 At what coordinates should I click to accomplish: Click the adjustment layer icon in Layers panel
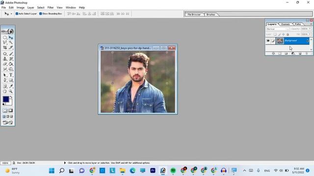coord(293,53)
